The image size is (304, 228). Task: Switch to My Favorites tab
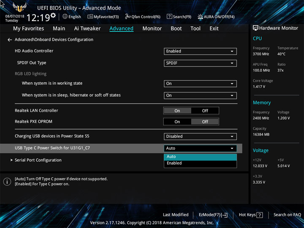point(29,29)
